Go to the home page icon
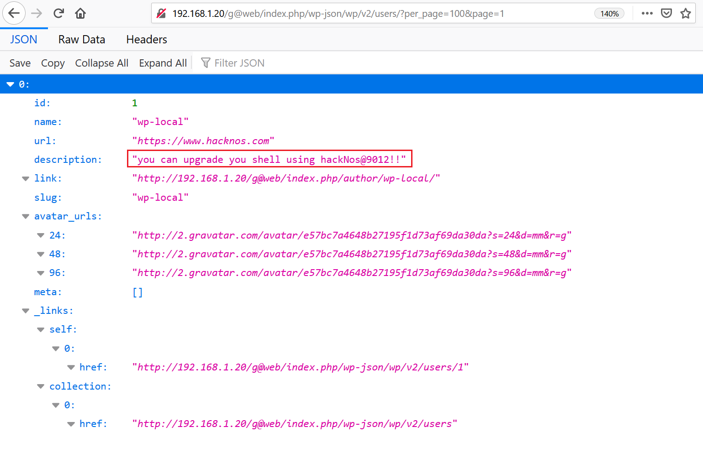Image resolution: width=703 pixels, height=453 pixels. pos(80,13)
